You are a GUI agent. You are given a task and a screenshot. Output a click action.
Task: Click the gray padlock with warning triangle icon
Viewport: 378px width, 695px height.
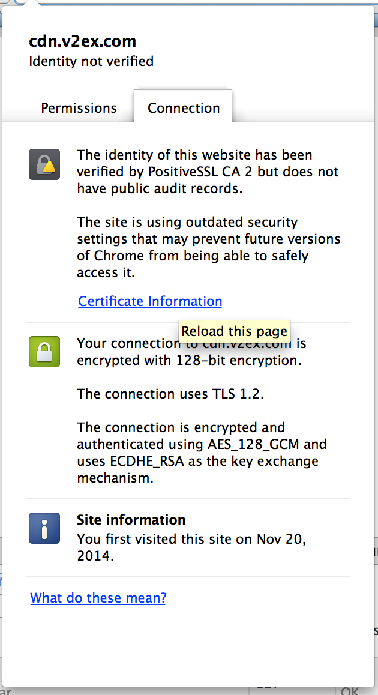coord(44,164)
